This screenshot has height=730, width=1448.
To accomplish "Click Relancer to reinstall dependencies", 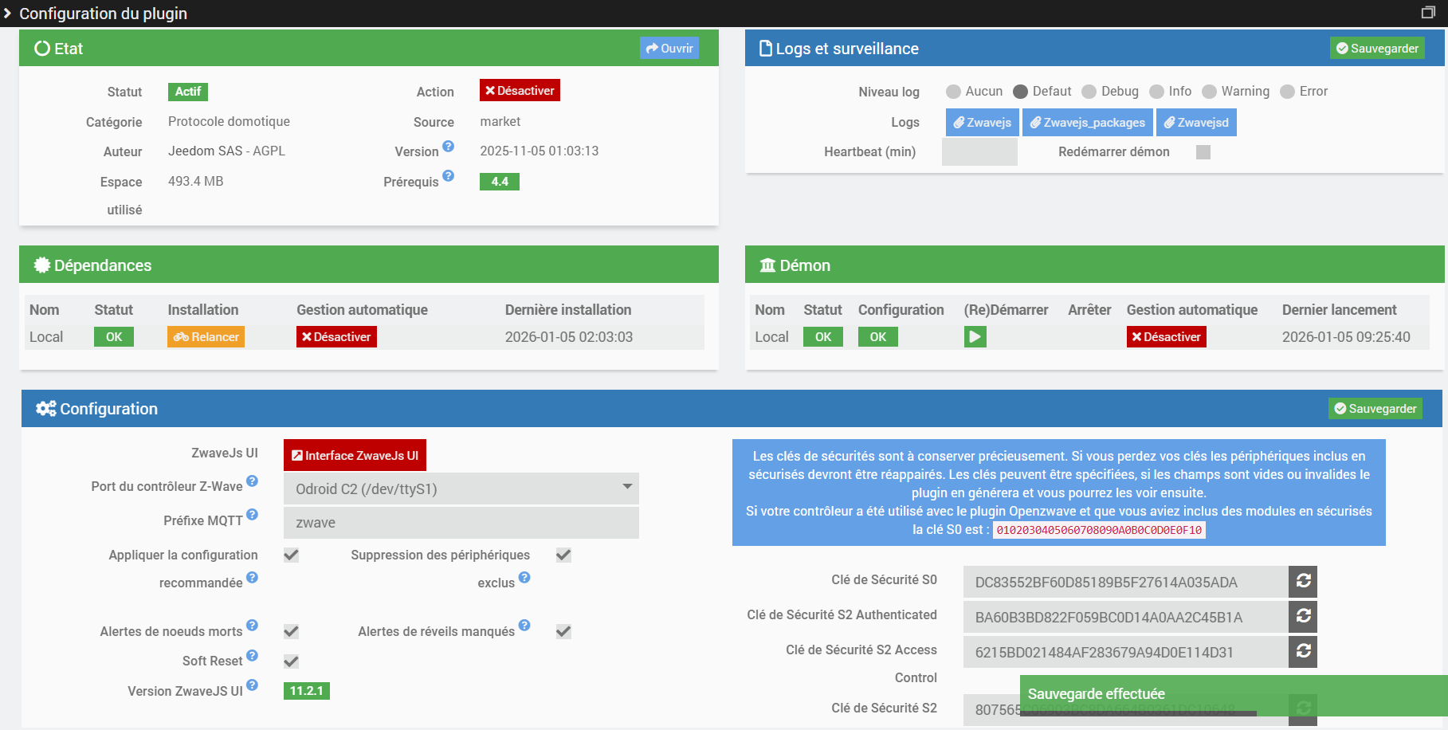I will coord(206,337).
